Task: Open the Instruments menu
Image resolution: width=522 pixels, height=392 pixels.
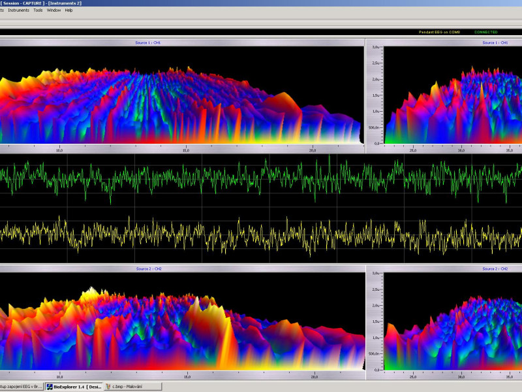Action: tap(18, 10)
